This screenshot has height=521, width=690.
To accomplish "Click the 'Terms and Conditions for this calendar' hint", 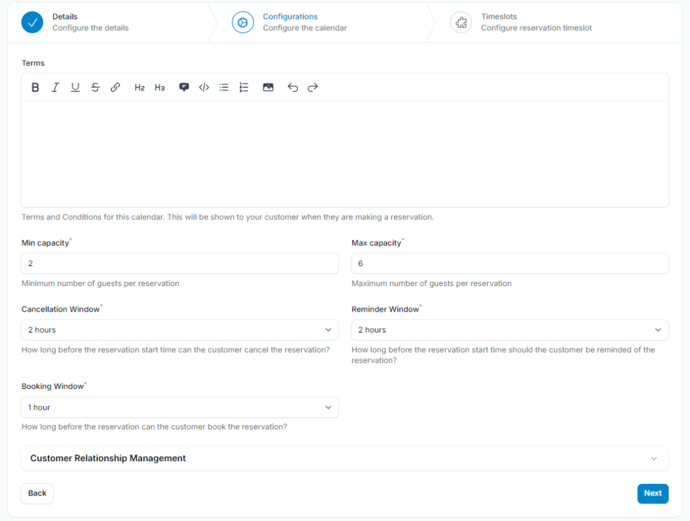I will tap(228, 217).
